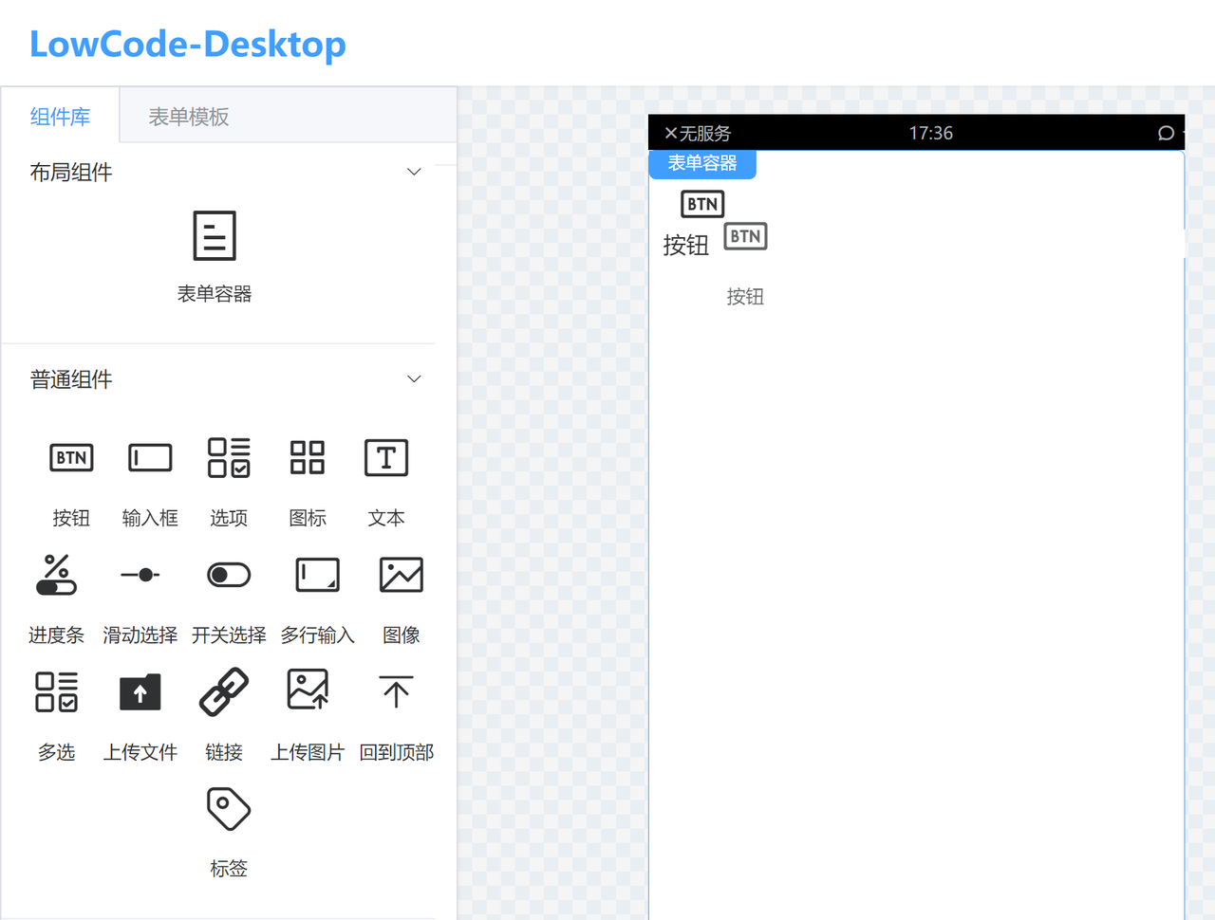Select the 按钮 button component

[x=71, y=479]
